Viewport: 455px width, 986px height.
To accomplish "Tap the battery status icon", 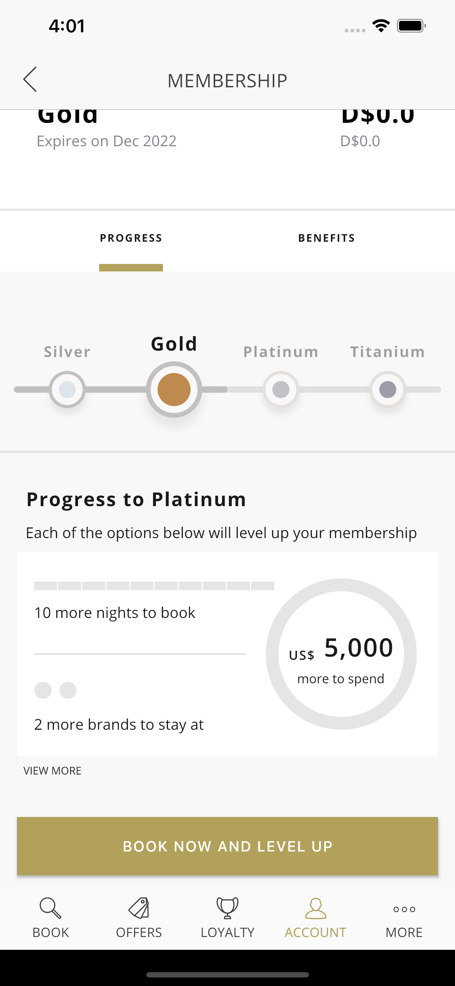I will [x=411, y=26].
